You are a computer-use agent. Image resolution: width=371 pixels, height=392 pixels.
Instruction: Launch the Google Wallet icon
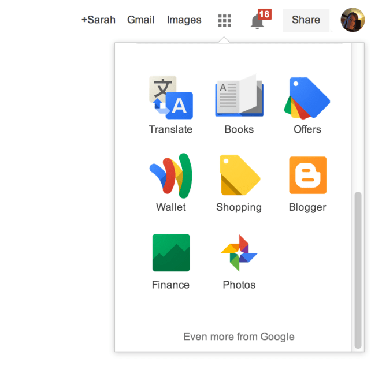(171, 176)
